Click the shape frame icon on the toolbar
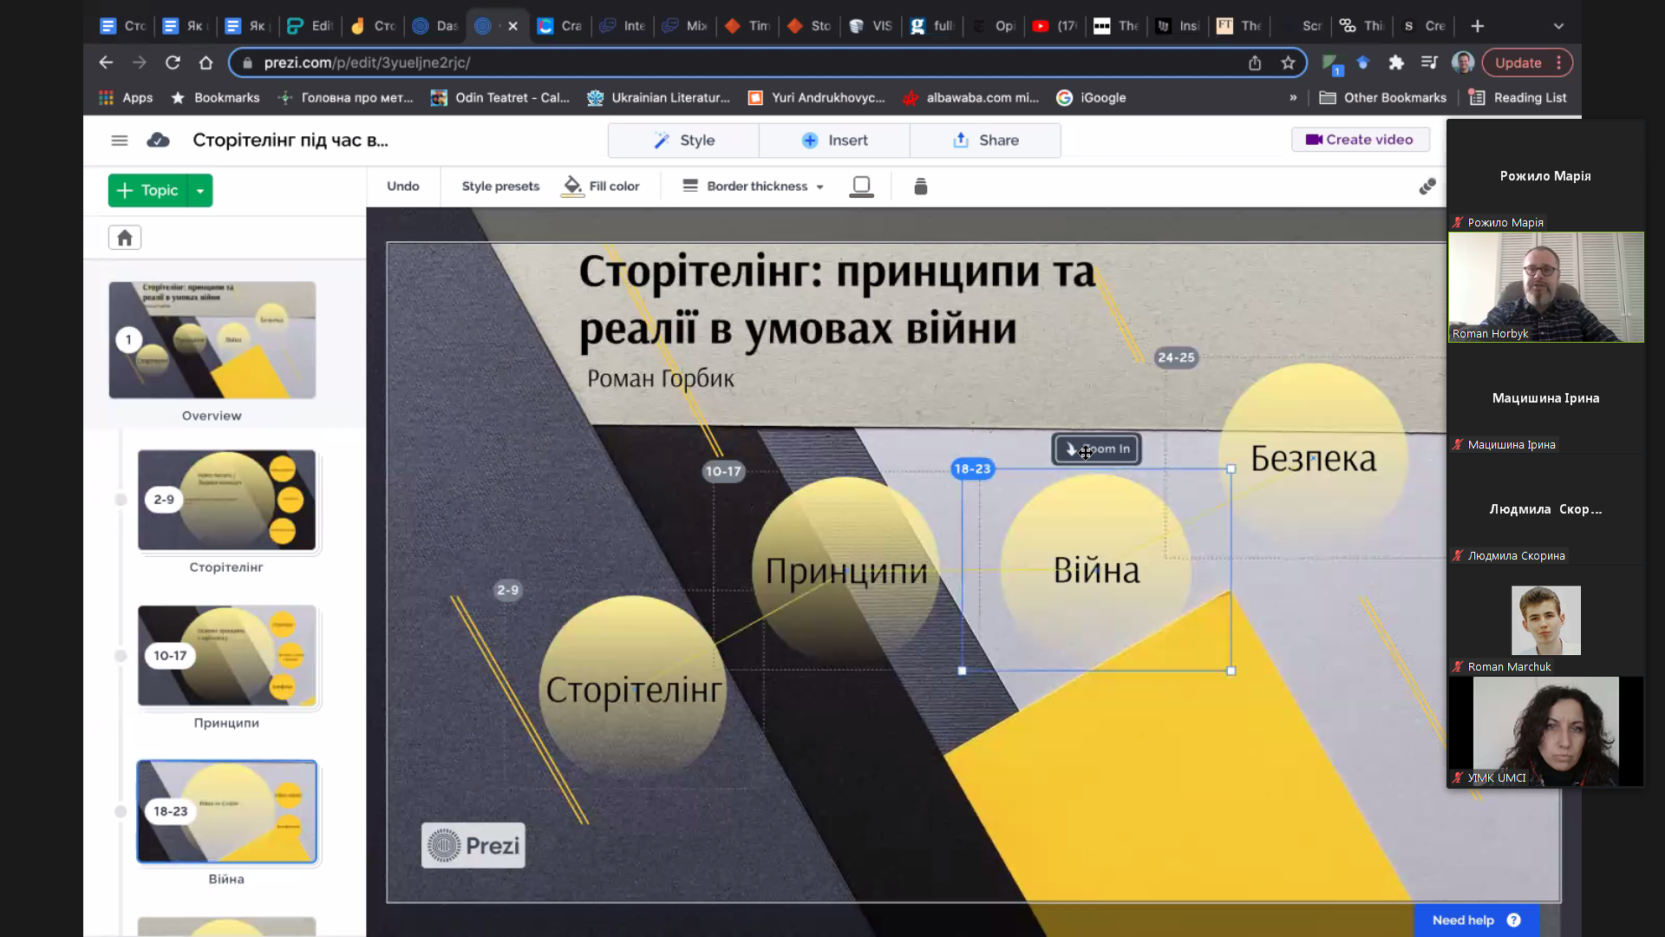Screen dimensions: 1665x937 point(861,186)
